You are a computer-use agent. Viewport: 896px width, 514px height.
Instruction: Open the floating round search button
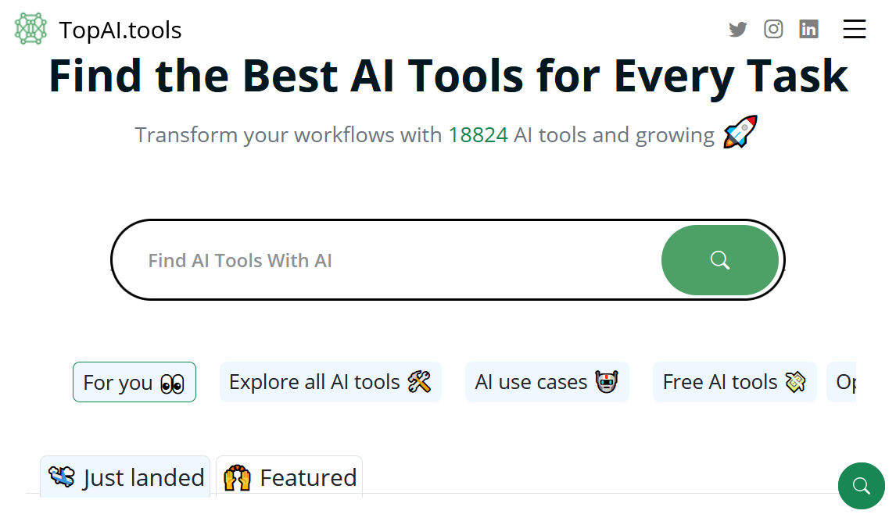[861, 486]
